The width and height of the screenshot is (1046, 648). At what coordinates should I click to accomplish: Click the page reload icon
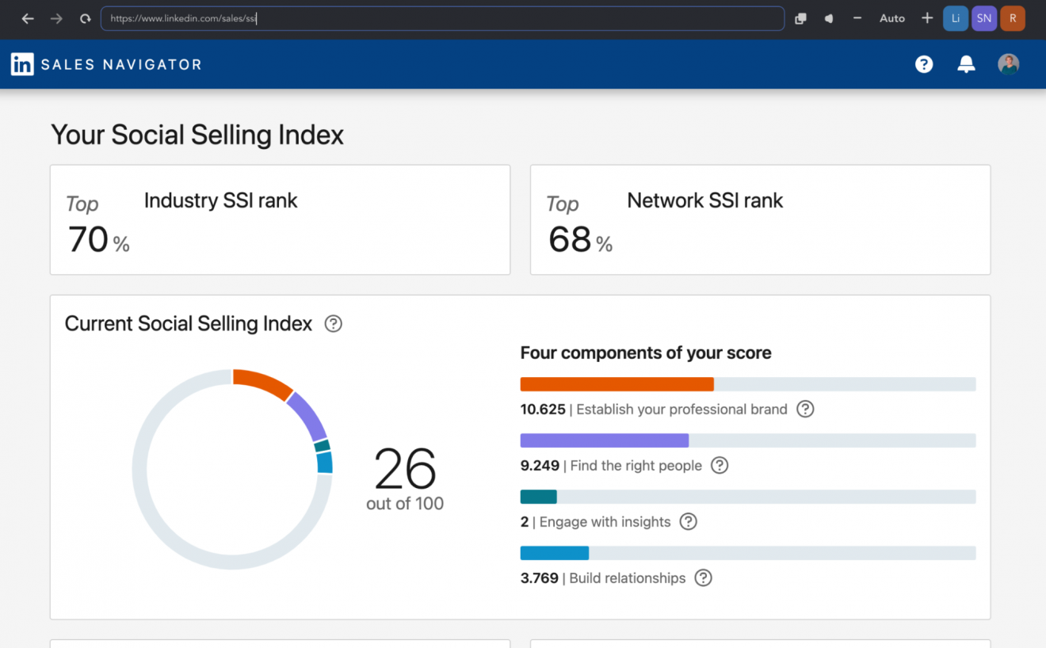pyautogui.click(x=85, y=17)
